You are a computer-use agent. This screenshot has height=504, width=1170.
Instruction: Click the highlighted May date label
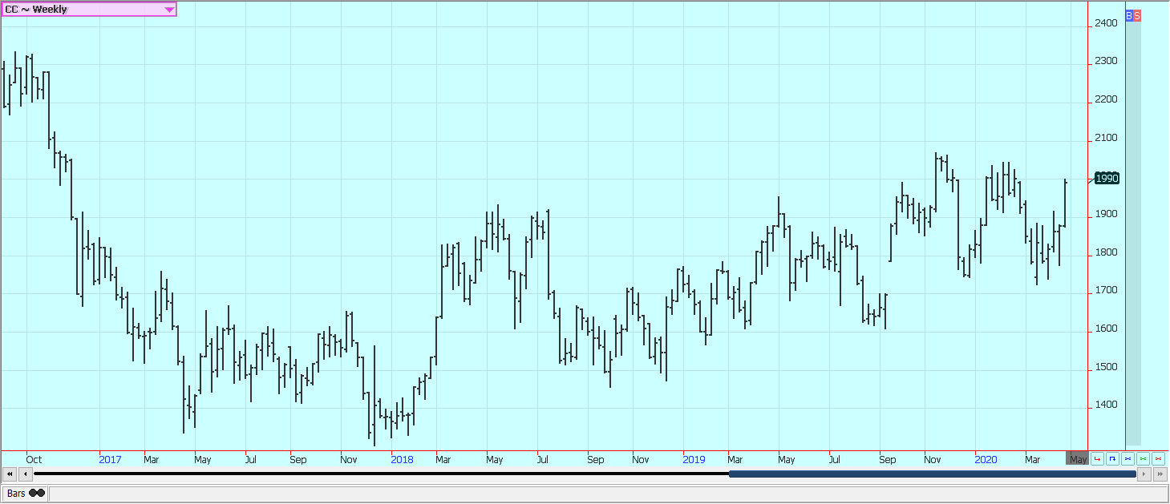pos(1077,459)
